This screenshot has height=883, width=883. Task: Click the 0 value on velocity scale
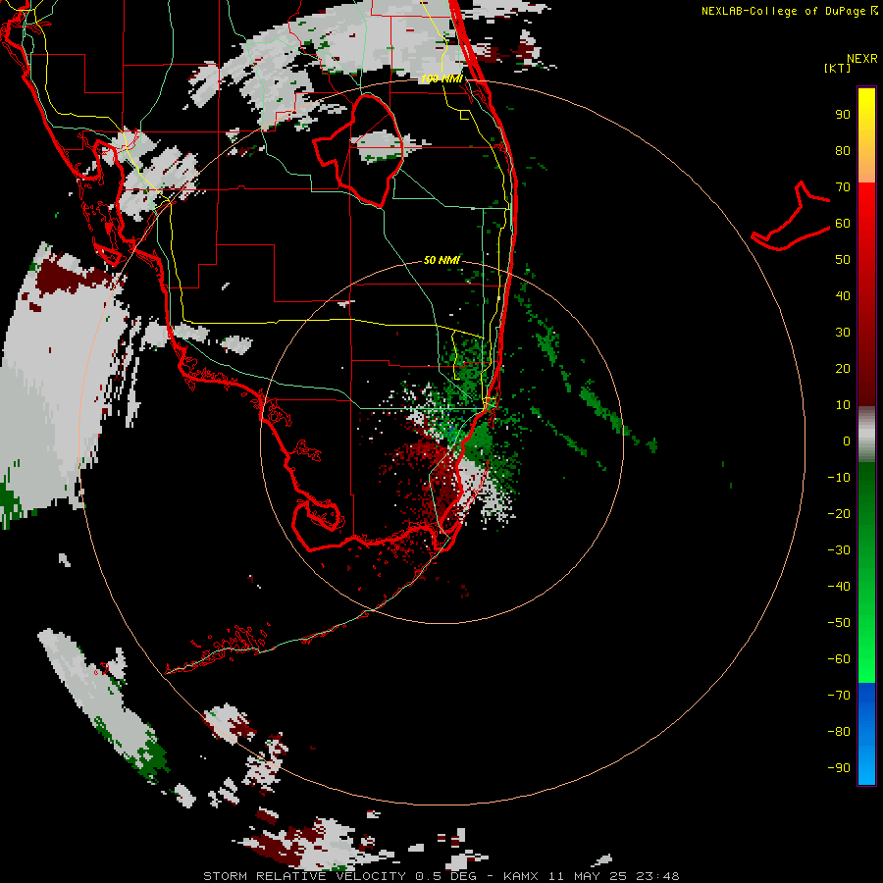(x=847, y=441)
